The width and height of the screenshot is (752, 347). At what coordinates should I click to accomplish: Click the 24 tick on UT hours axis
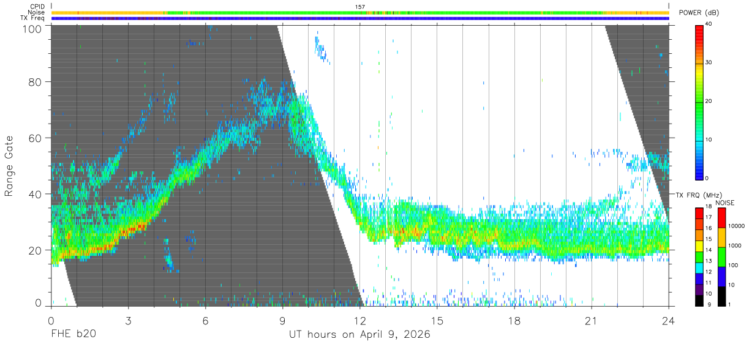[669, 320]
